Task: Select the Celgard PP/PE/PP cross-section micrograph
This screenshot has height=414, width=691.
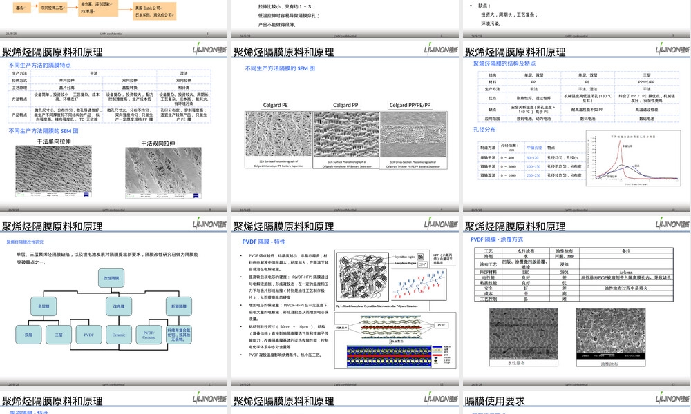Action: point(413,134)
